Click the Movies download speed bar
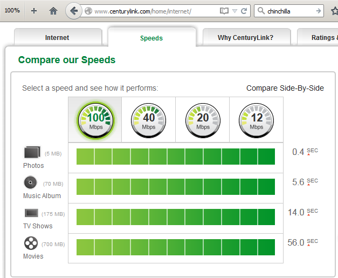 pyautogui.click(x=176, y=247)
